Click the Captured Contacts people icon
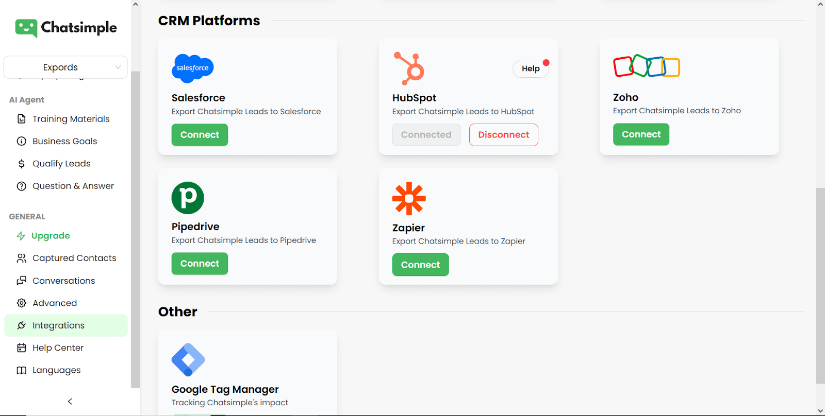Viewport: 825px width, 416px height. point(21,258)
